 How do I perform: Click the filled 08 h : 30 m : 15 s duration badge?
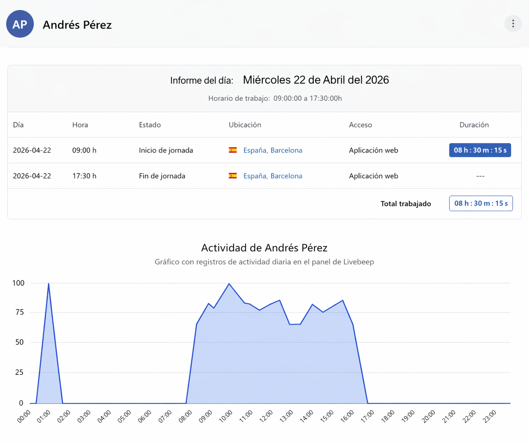point(480,150)
